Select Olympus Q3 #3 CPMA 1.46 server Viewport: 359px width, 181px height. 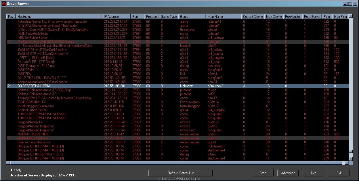(177, 146)
